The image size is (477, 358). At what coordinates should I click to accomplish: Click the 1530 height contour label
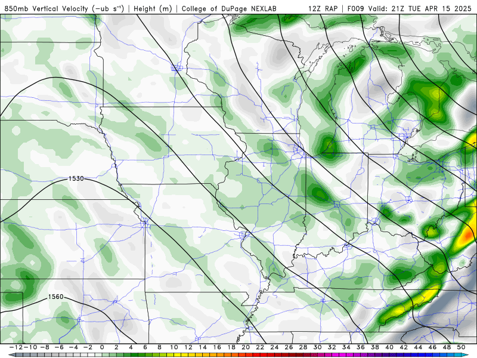point(76,178)
